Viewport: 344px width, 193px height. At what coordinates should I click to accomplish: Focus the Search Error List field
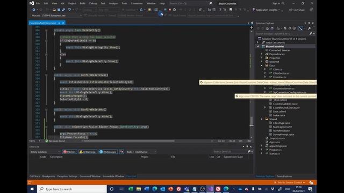[x=230, y=151]
